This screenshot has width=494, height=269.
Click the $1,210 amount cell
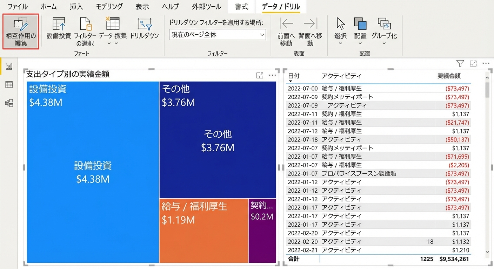point(461,250)
